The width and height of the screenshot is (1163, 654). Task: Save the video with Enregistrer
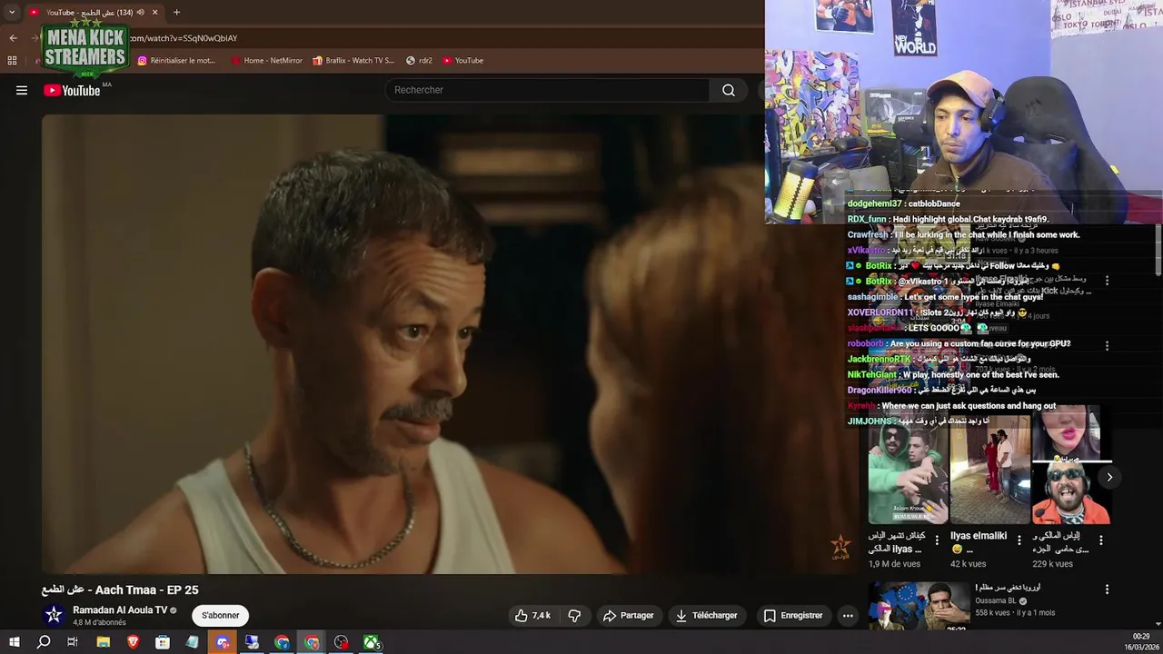click(x=793, y=615)
